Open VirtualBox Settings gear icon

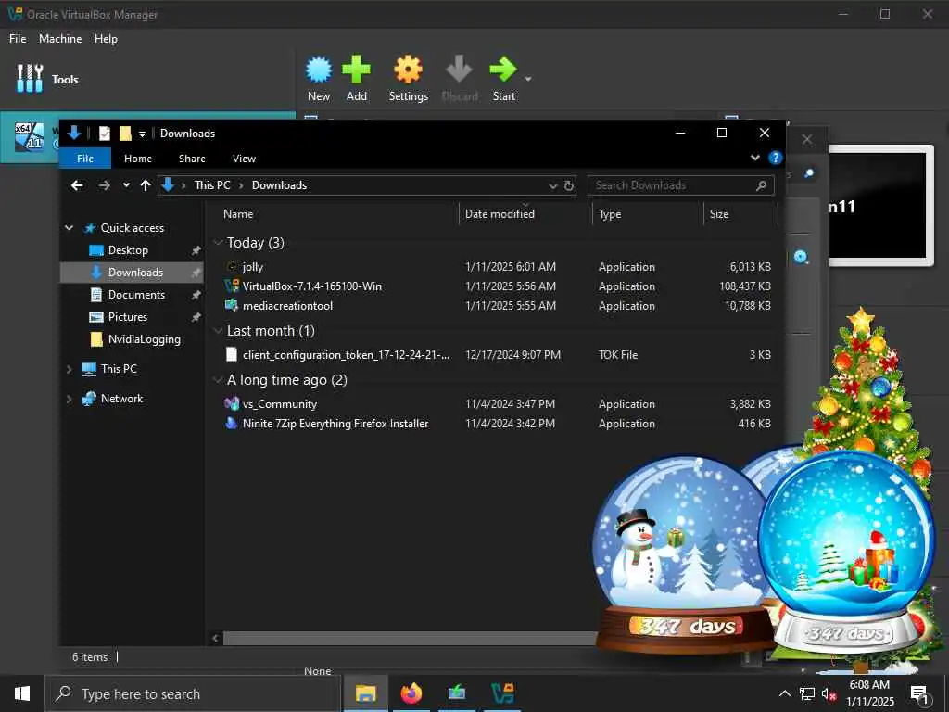coord(408,70)
